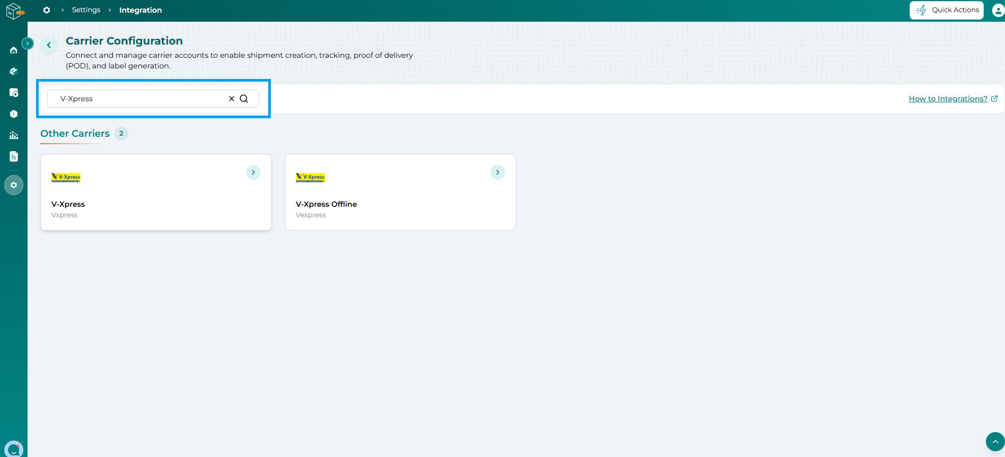Clear the V-Xpress search text
This screenshot has width=1005, height=457.
click(x=232, y=99)
